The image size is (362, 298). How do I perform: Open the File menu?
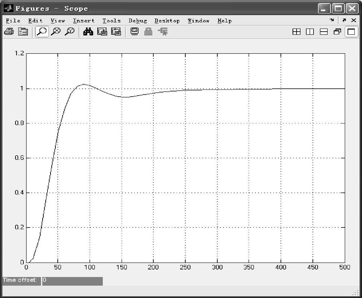(13, 21)
